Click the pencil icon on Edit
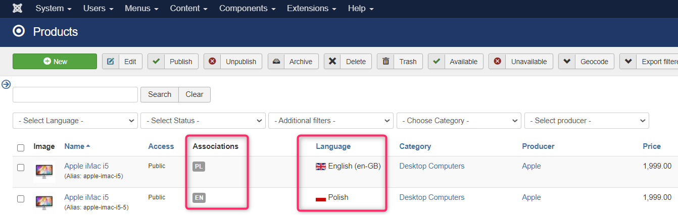The image size is (678, 215). (x=111, y=62)
